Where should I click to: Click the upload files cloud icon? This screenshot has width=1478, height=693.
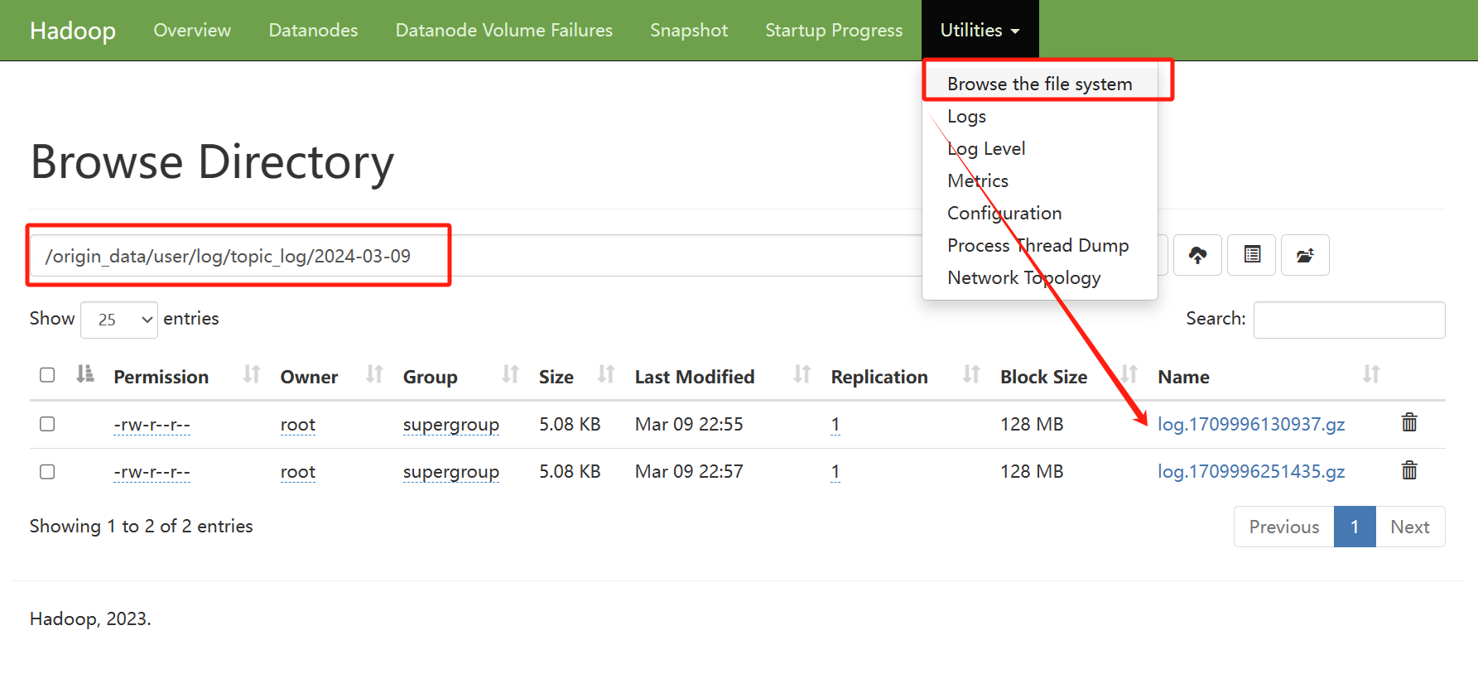point(1197,255)
